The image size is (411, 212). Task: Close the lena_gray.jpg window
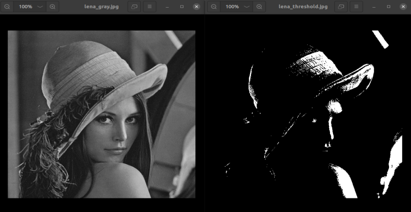click(197, 7)
